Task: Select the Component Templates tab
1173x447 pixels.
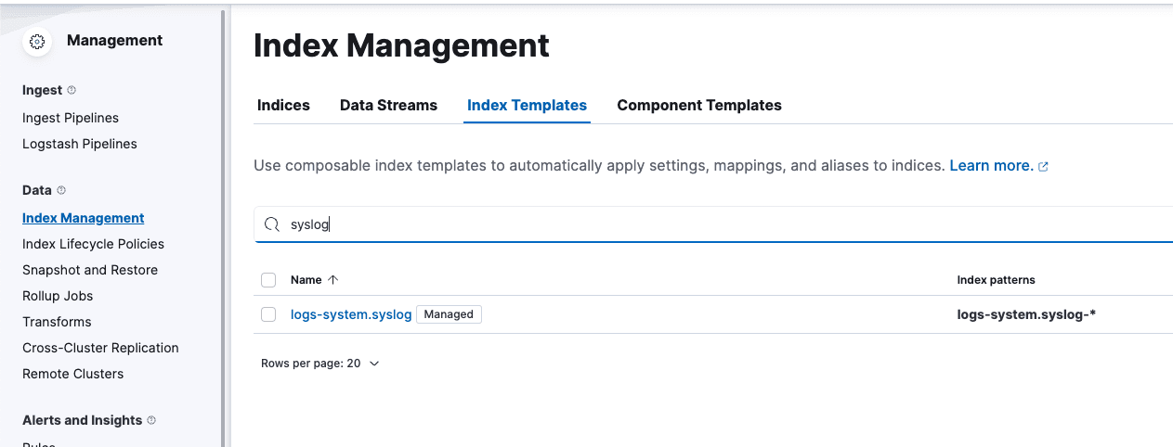Action: click(698, 106)
